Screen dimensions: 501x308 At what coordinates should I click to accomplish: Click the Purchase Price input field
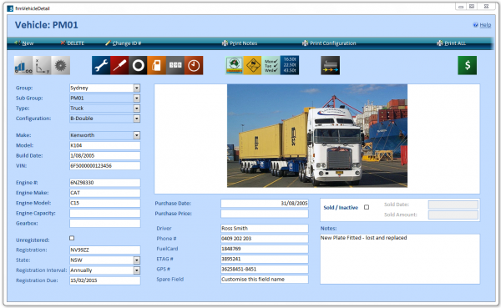coord(265,214)
